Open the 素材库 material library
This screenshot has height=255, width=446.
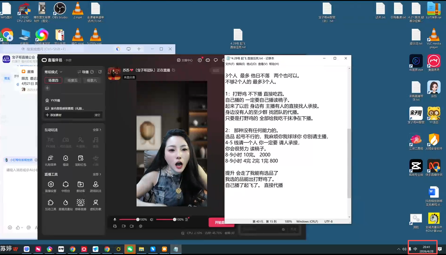(80, 186)
